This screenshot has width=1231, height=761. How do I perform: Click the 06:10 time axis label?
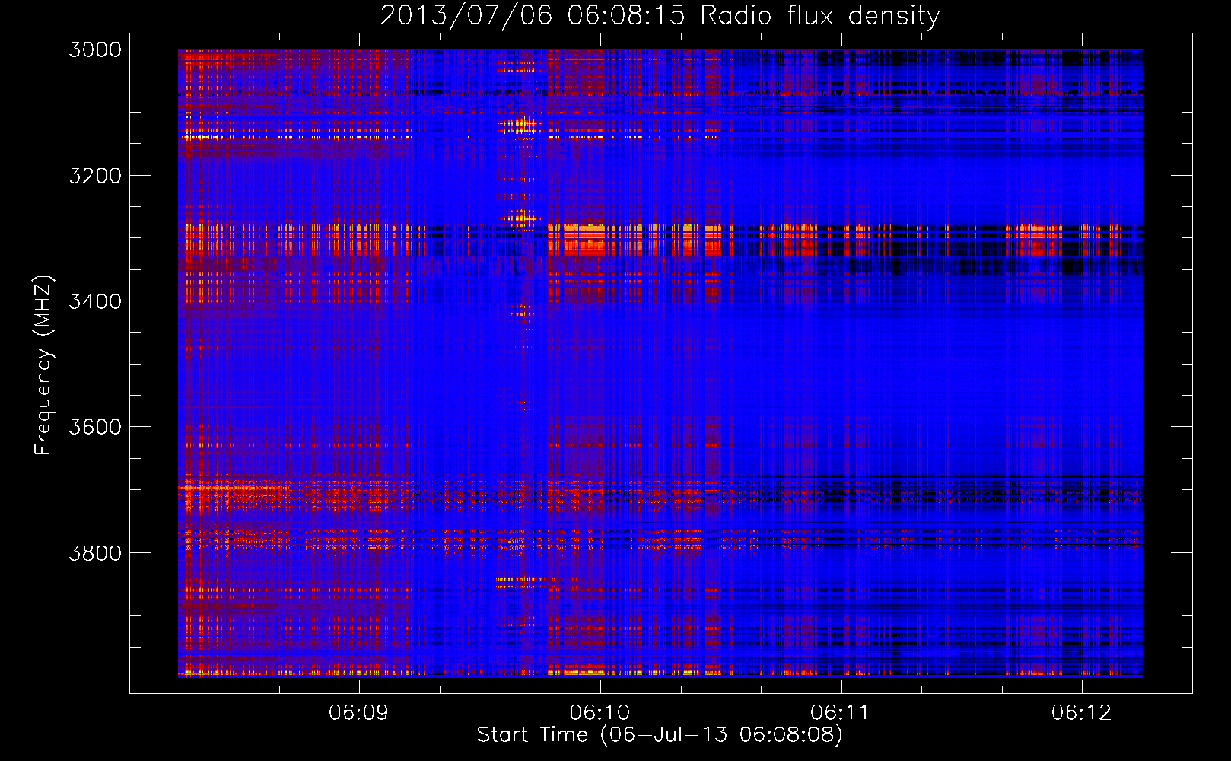[600, 713]
